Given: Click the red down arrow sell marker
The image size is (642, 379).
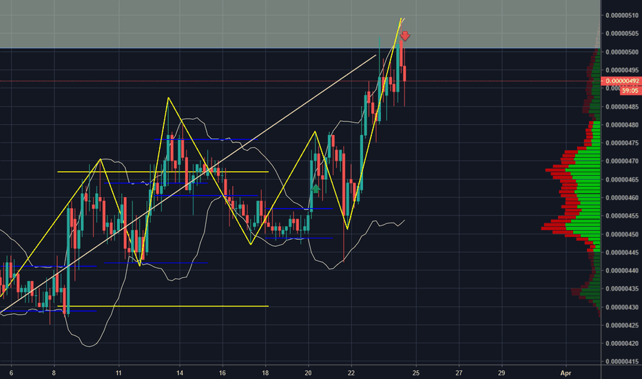Looking at the screenshot, I should (405, 36).
